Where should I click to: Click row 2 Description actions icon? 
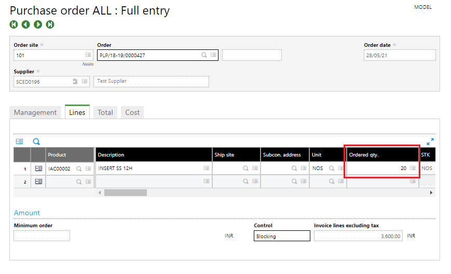coord(206,181)
